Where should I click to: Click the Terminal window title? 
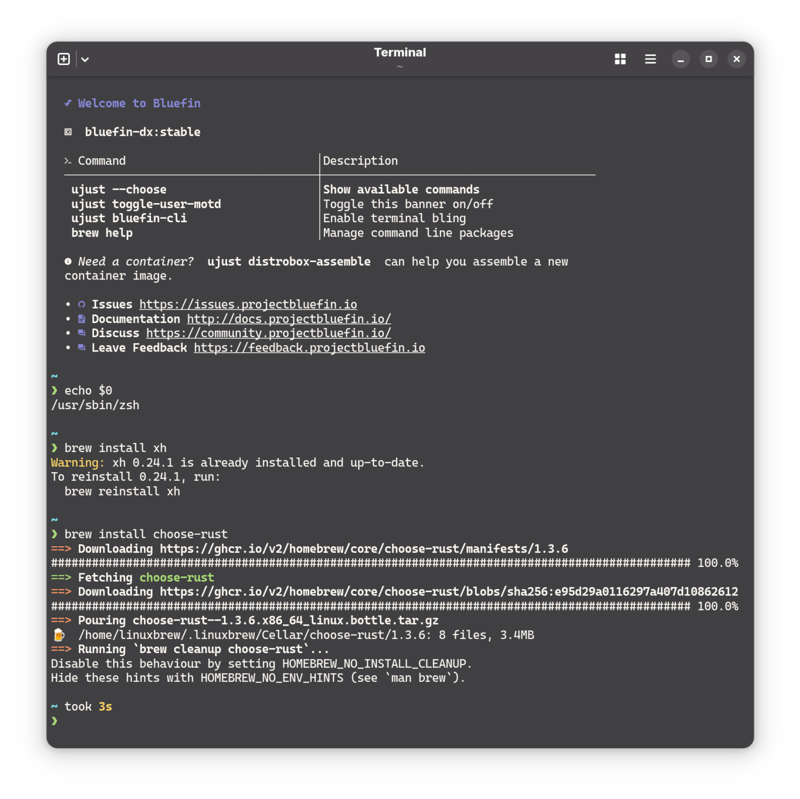400,53
